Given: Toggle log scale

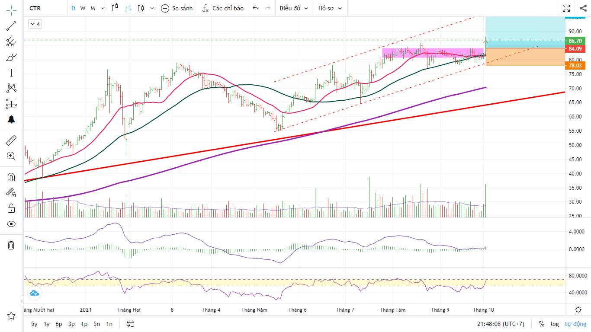Looking at the screenshot, I should tap(555, 324).
